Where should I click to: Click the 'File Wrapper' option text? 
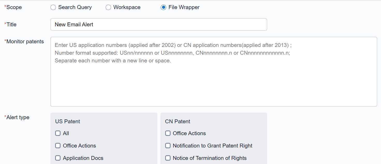[x=184, y=7]
